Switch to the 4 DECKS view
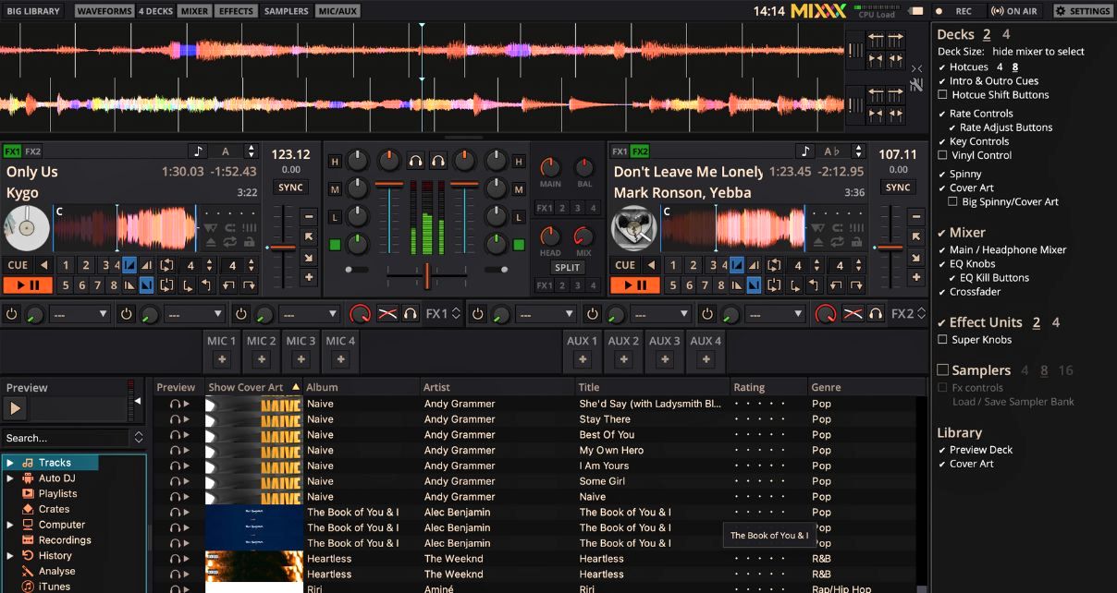 click(x=153, y=10)
